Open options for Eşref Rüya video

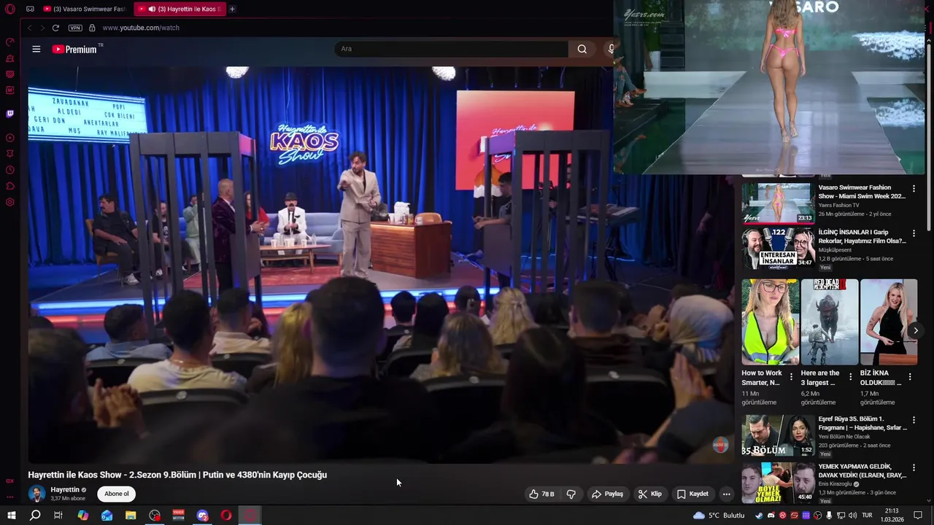coord(914,421)
